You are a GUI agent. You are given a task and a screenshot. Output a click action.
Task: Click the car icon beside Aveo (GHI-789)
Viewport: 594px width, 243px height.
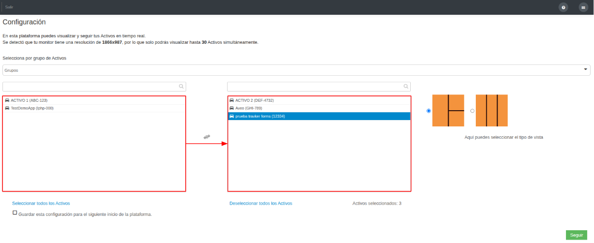(x=232, y=108)
